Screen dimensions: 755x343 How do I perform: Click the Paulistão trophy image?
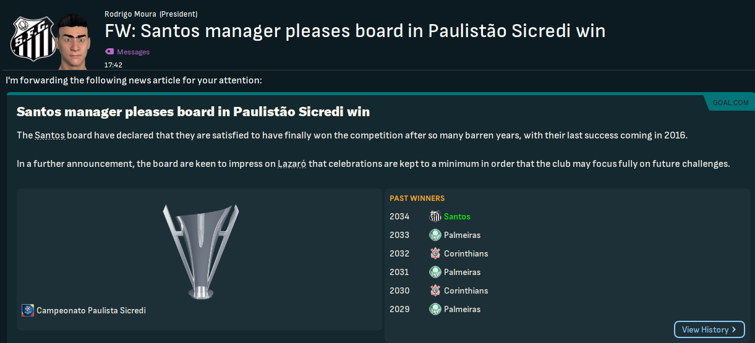click(200, 250)
